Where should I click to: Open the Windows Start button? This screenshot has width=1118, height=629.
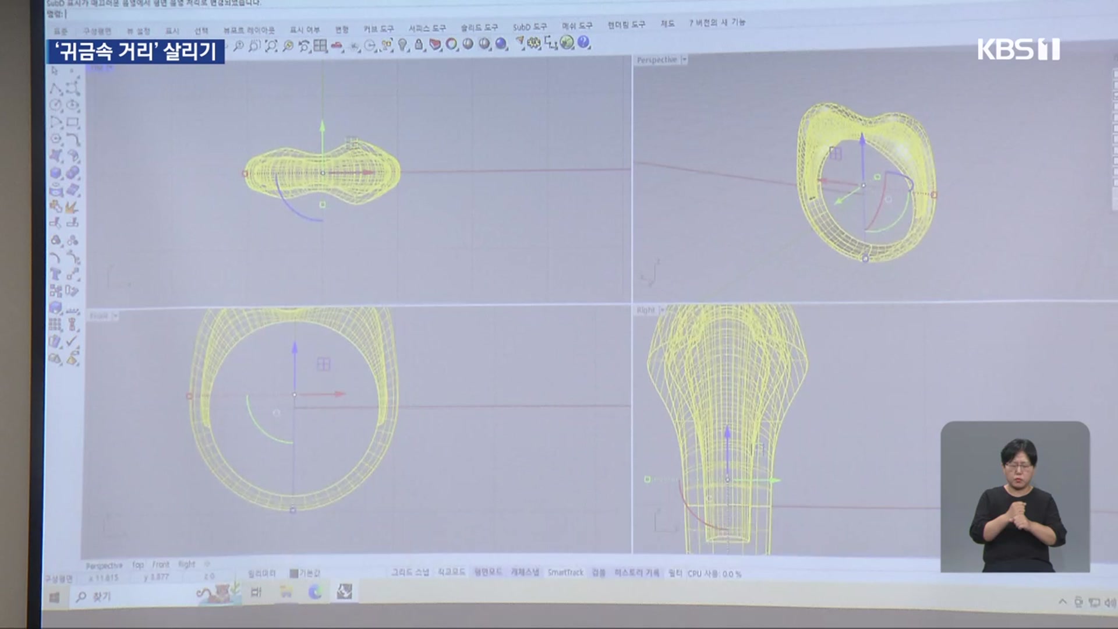click(55, 597)
